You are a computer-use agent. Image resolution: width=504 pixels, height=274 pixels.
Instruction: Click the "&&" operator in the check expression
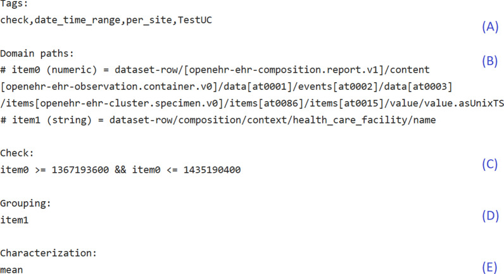tap(127, 170)
